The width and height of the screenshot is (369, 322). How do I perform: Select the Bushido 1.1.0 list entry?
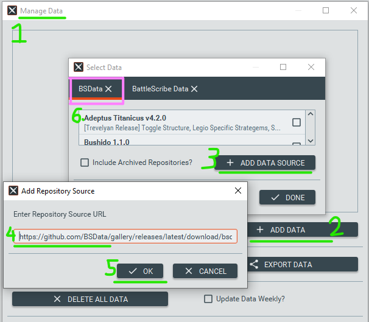192,140
